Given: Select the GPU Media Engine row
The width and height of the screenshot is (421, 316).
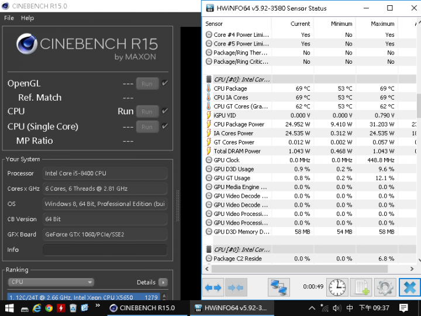Looking at the screenshot, I should pyautogui.click(x=309, y=187).
